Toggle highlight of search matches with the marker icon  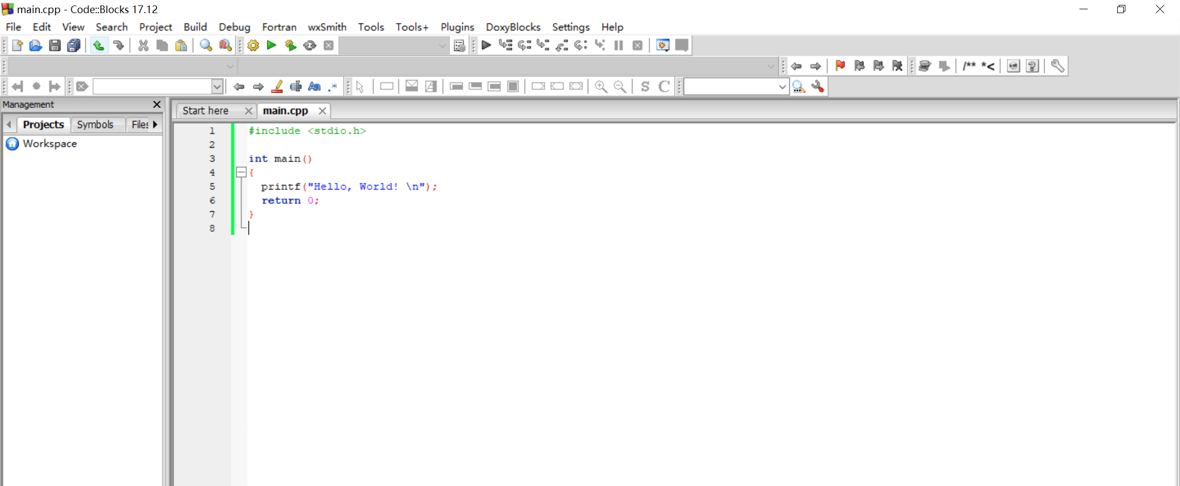click(x=278, y=86)
